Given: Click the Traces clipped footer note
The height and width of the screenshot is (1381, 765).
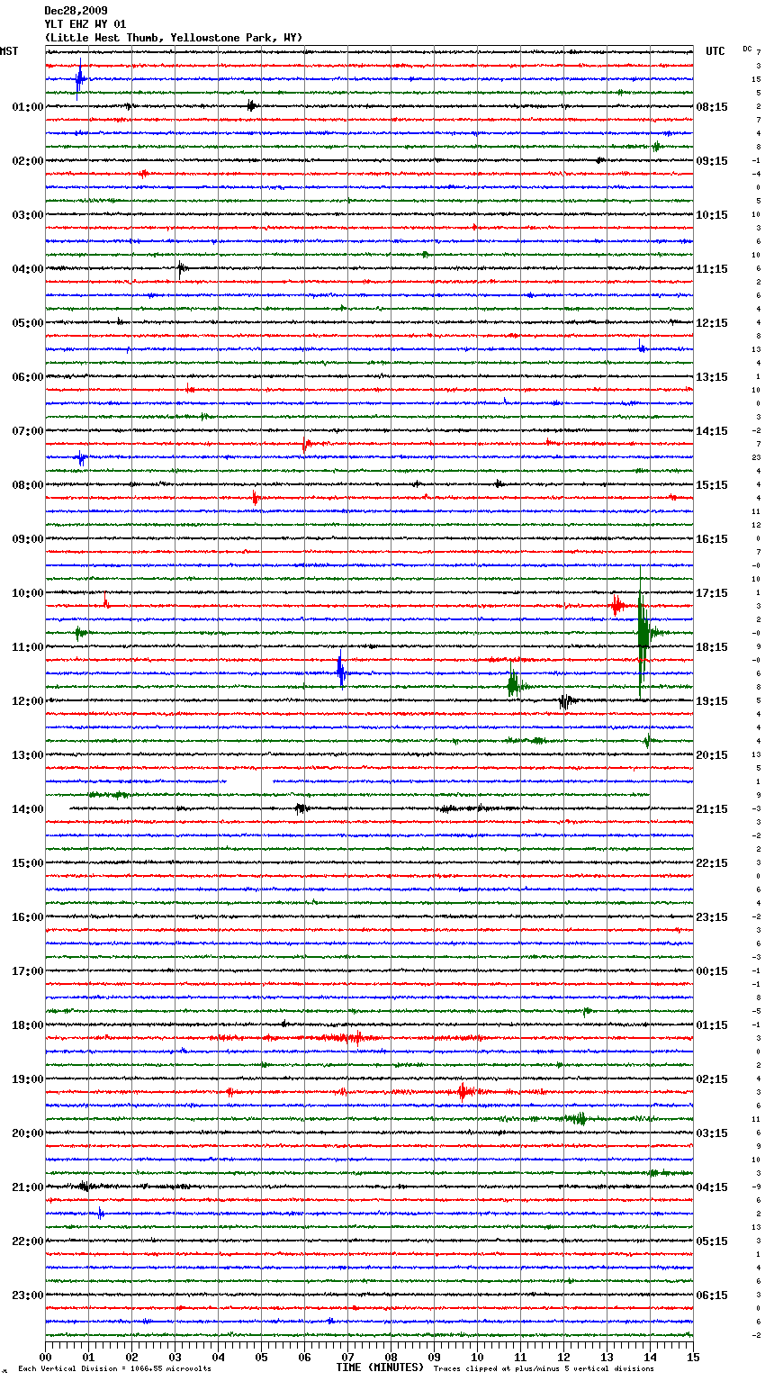Looking at the screenshot, I should point(544,1369).
